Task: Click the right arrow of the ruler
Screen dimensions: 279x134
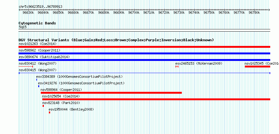Action: coord(269,10)
